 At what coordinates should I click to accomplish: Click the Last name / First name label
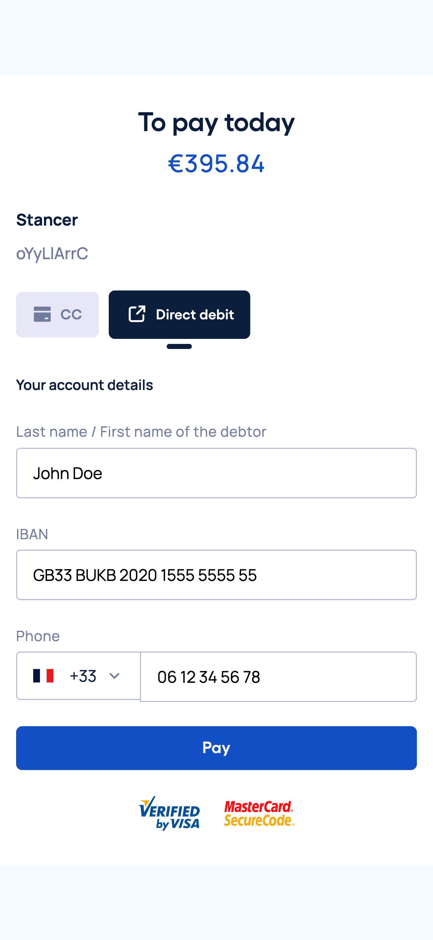pos(141,431)
